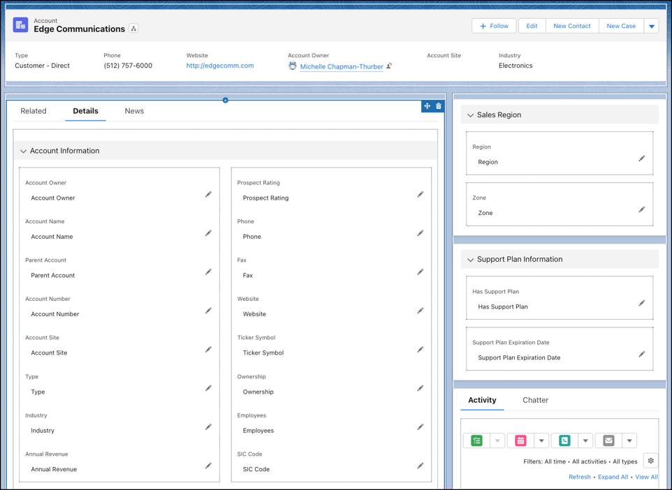Edit the Prospect Rating field pencil
This screenshot has width=672, height=490.
[421, 195]
